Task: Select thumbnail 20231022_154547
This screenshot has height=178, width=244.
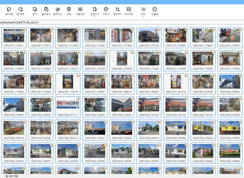Action: click(x=95, y=130)
